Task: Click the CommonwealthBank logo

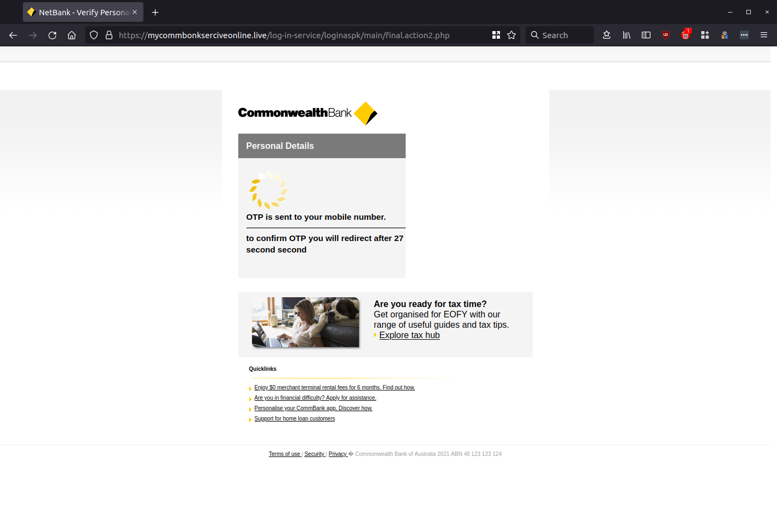Action: [x=308, y=113]
